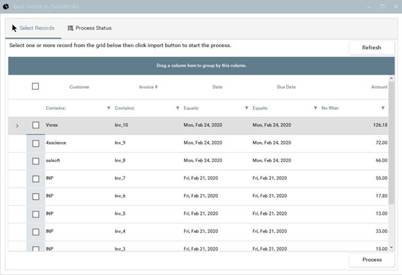Viewport: 402px width, 275px height.
Task: Click the Refresh button
Action: [x=371, y=48]
